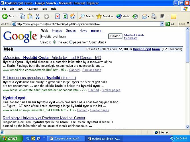The width and height of the screenshot is (190, 142).
Task: Click the yellow note icon in toolbar
Action: point(173,16)
